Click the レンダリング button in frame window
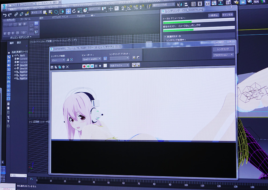Image resolution: width=268 pixels, height=190 pixels. click(223, 49)
